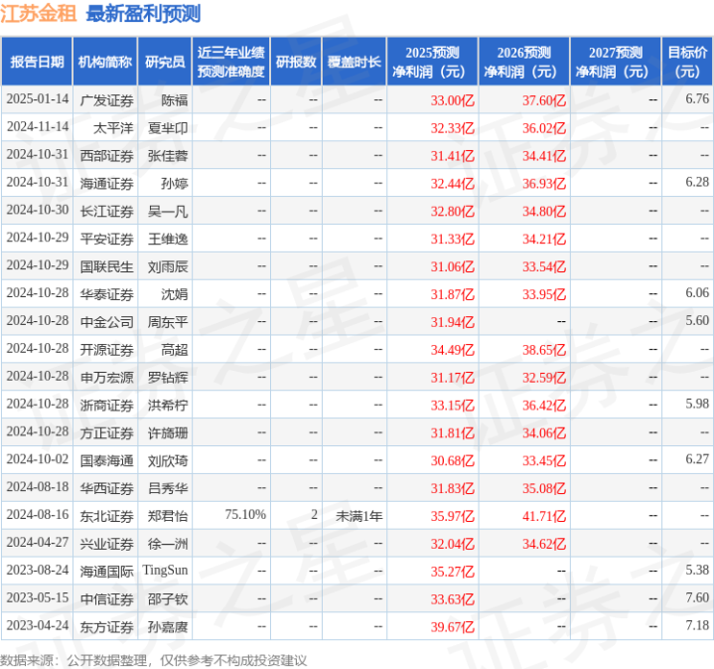Image resolution: width=714 pixels, height=669 pixels.
Task: Click the 32.59亿 profit value
Action: click(544, 379)
